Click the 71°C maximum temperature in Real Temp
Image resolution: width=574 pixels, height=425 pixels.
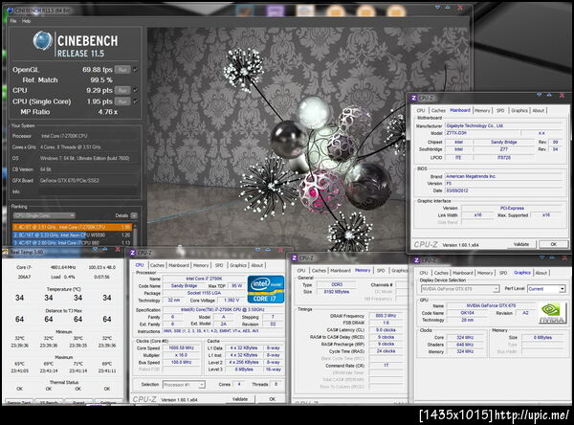point(78,364)
